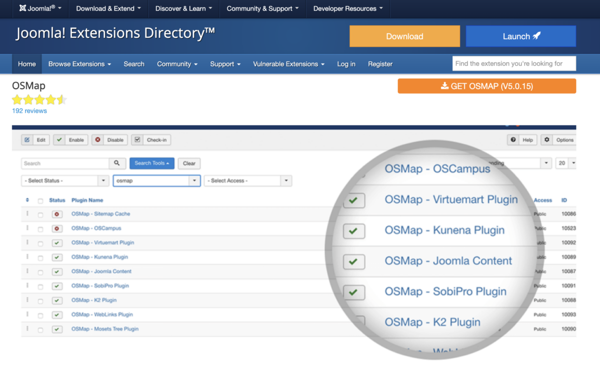Click the Register link

click(380, 64)
